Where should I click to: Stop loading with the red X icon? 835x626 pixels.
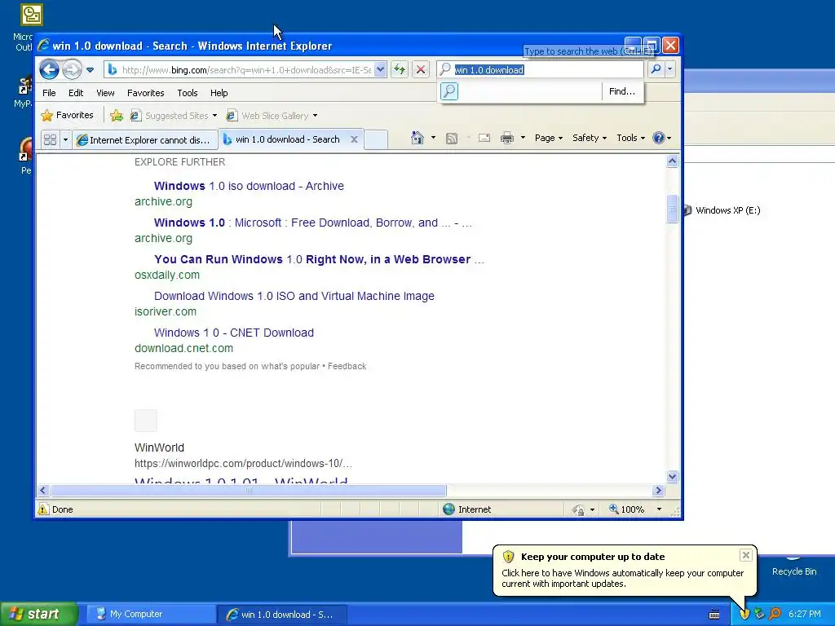point(421,70)
